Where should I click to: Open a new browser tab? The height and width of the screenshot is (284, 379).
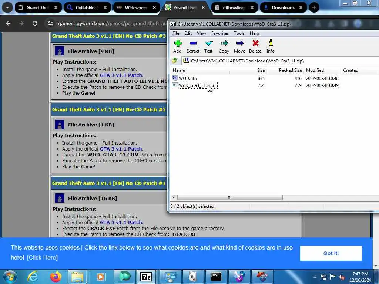314,7
